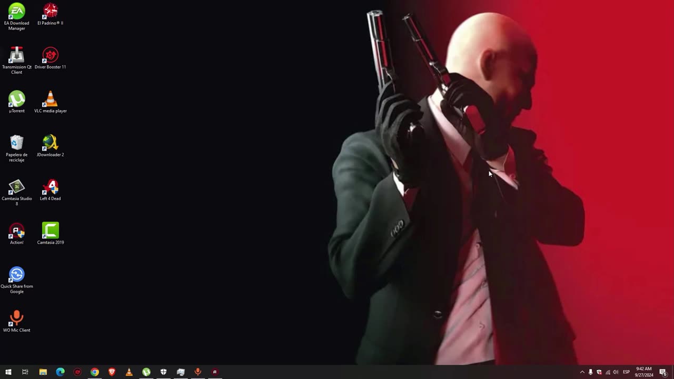674x379 pixels.
Task: Select the JDownloader 2 desktop icon
Action: 50,146
